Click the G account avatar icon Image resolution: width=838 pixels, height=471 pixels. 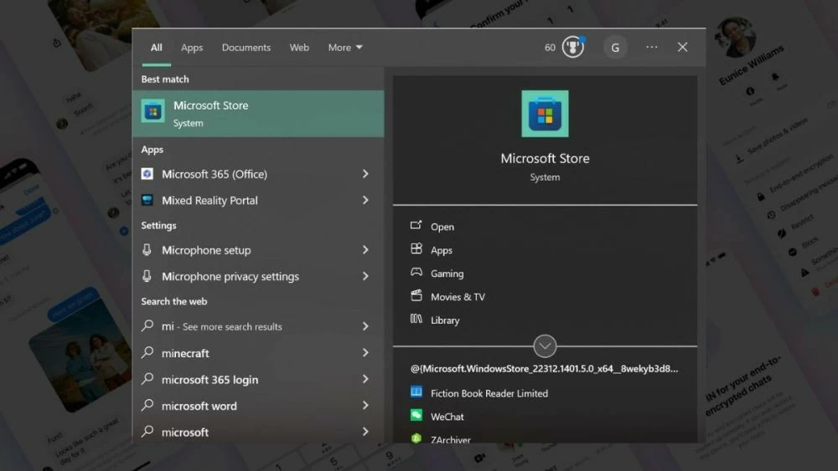615,48
